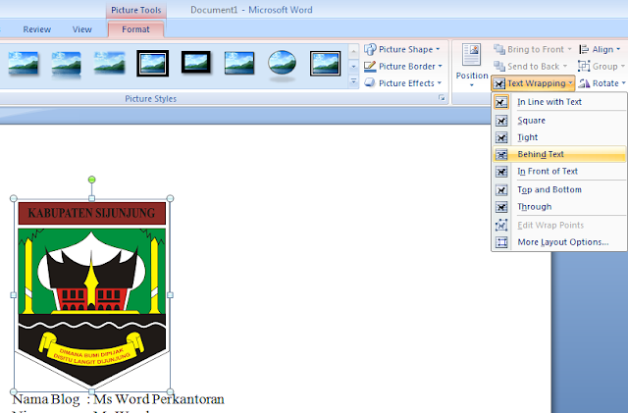Apply the reflected picture style
Screen dimensions: 628x413
[x=66, y=64]
